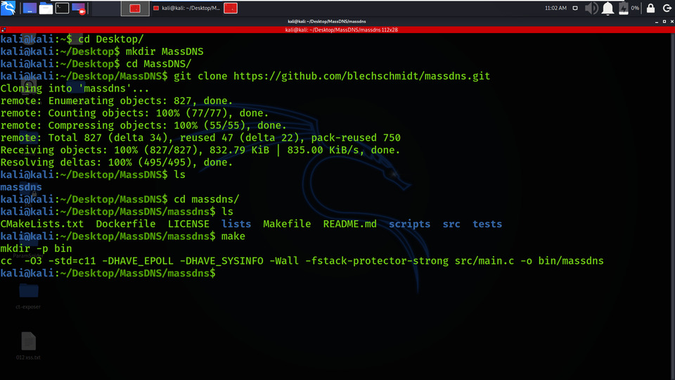Click LICENSE in the listing
This screenshot has width=675, height=380.
188,224
